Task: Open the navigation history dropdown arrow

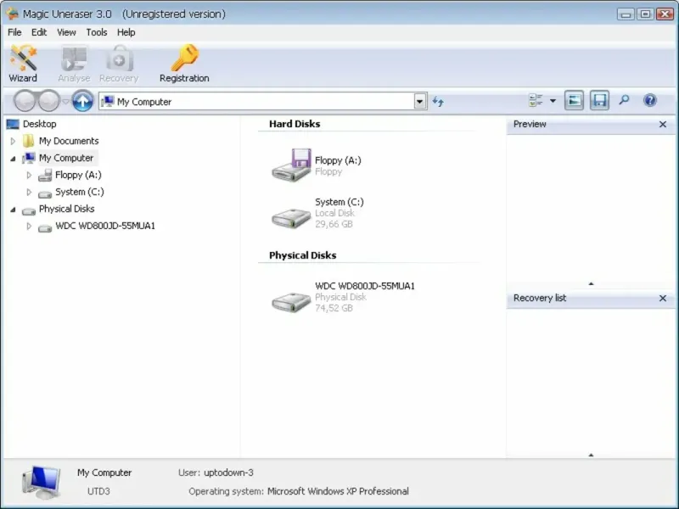Action: 65,101
